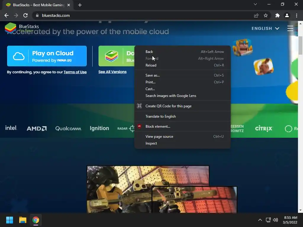This screenshot has width=303, height=227.
Task: Select Block element... in the context menu
Action: (182, 127)
